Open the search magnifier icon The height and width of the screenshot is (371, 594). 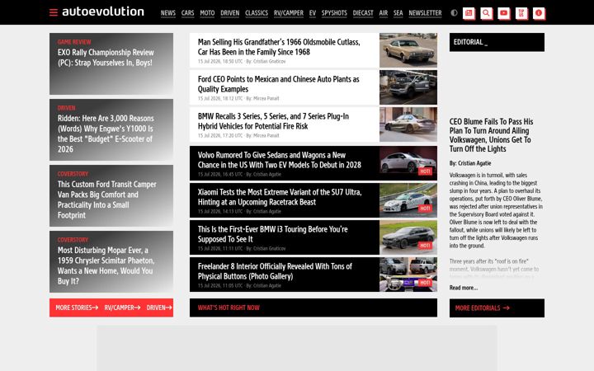(x=487, y=13)
